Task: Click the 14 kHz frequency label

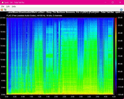Action: (x=3, y=46)
